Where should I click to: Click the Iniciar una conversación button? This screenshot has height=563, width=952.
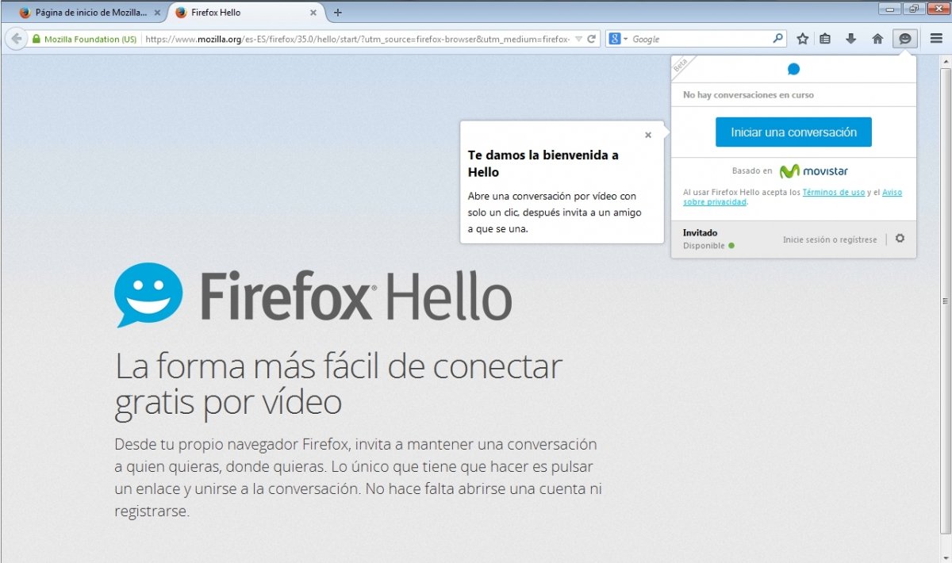click(x=793, y=132)
